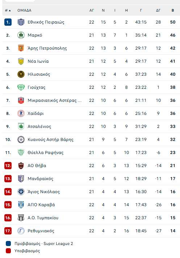Click the Ηλυσιακός round black-gold badge
Image resolution: width=180 pixels, height=258 pixels.
tap(21, 74)
